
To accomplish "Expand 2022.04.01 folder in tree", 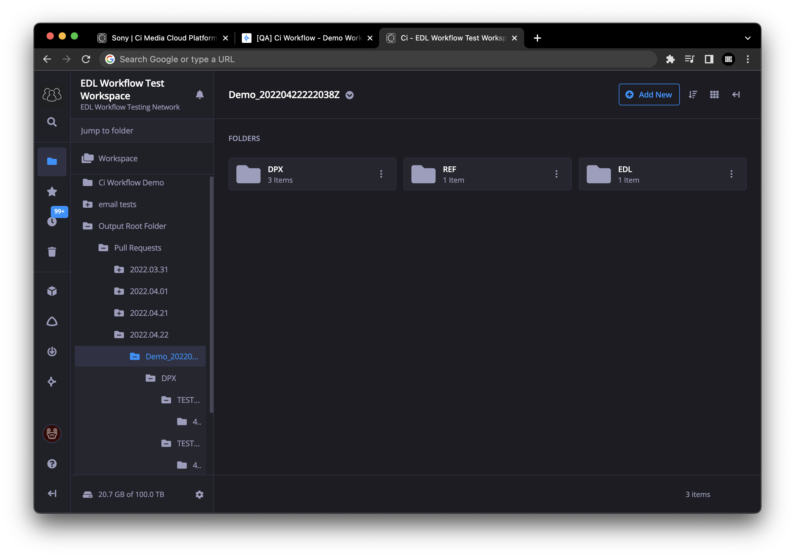I will point(119,291).
